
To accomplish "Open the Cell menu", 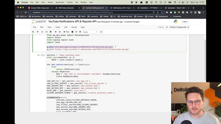I will click(66, 27).
